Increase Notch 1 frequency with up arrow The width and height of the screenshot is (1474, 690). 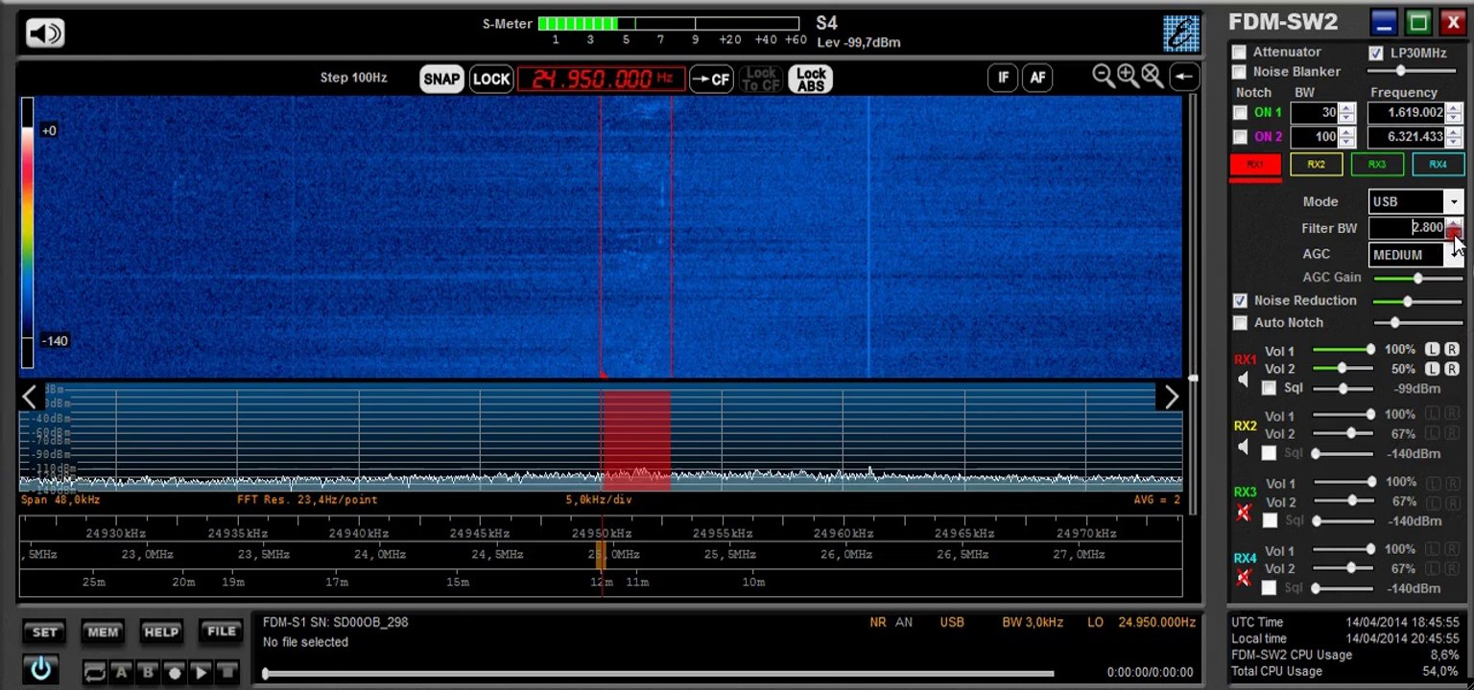[1454, 107]
